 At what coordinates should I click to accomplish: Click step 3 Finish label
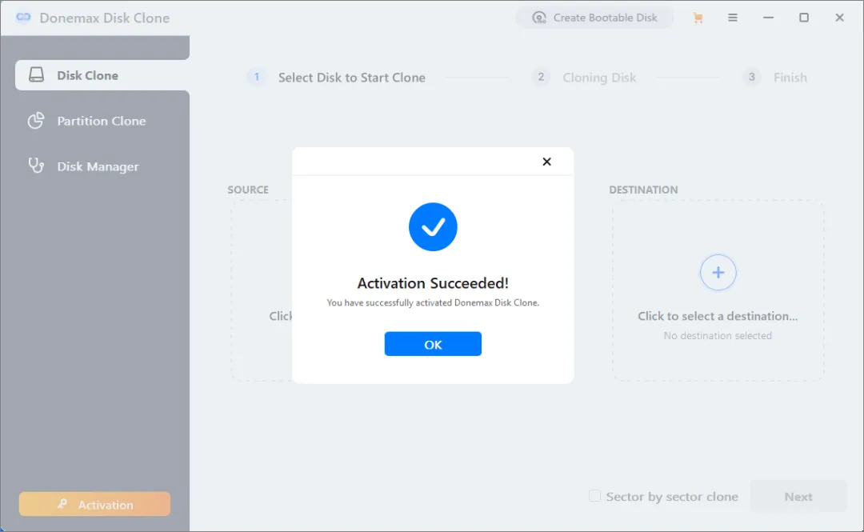click(790, 78)
